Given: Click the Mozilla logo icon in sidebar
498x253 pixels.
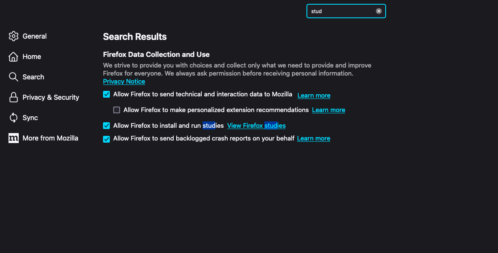Looking at the screenshot, I should [14, 138].
